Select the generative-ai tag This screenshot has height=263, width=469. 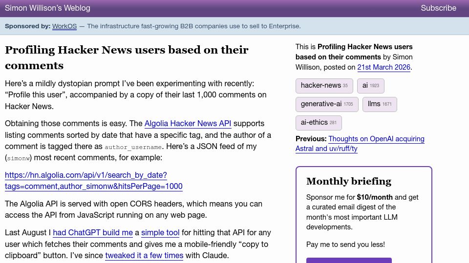pyautogui.click(x=327, y=104)
